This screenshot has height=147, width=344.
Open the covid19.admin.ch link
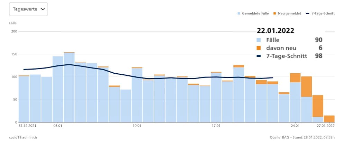[x=23, y=137]
